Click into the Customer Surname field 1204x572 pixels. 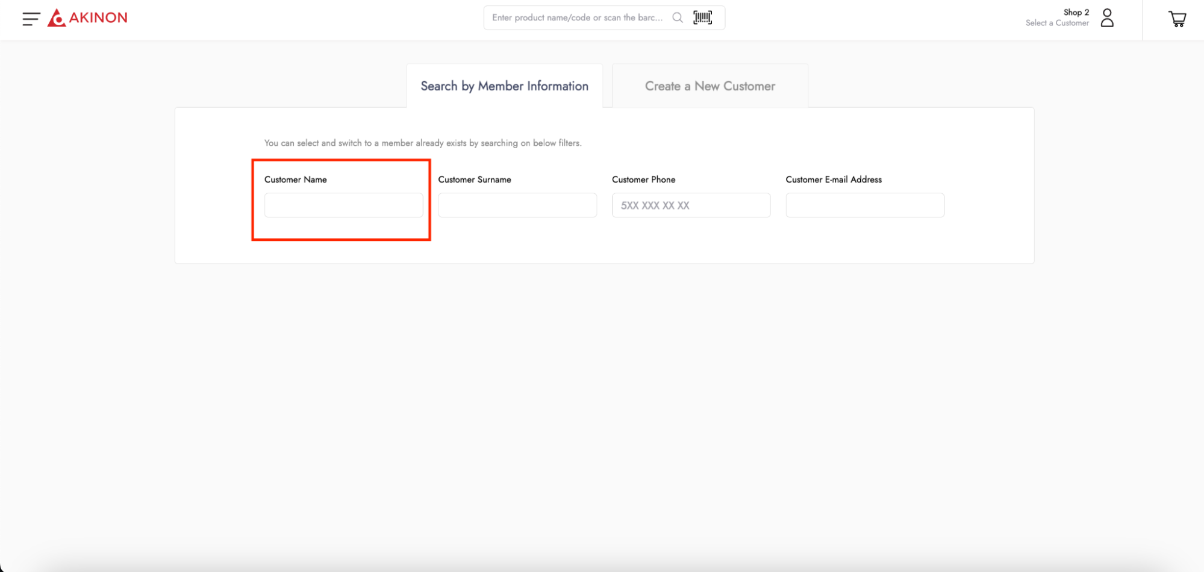[517, 205]
